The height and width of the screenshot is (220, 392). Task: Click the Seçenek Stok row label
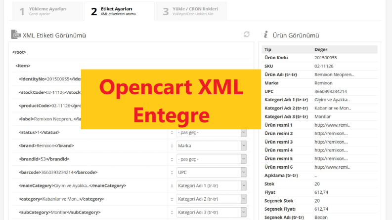click(279, 201)
